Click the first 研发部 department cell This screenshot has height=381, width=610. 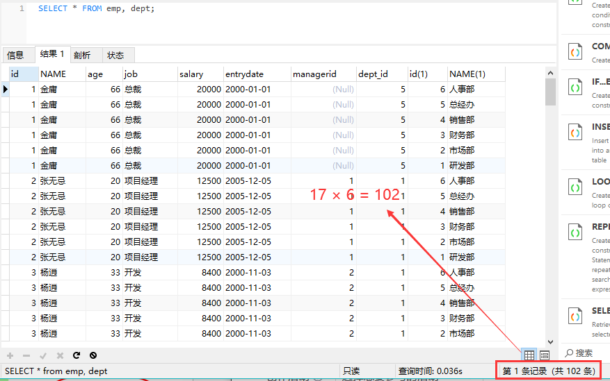pyautogui.click(x=476, y=166)
